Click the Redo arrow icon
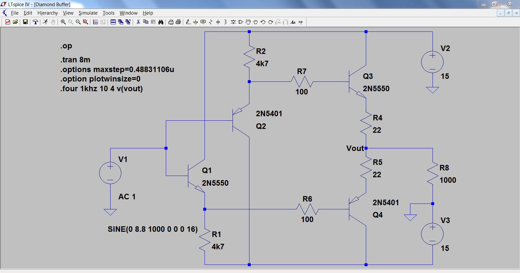 pyautogui.click(x=270, y=22)
